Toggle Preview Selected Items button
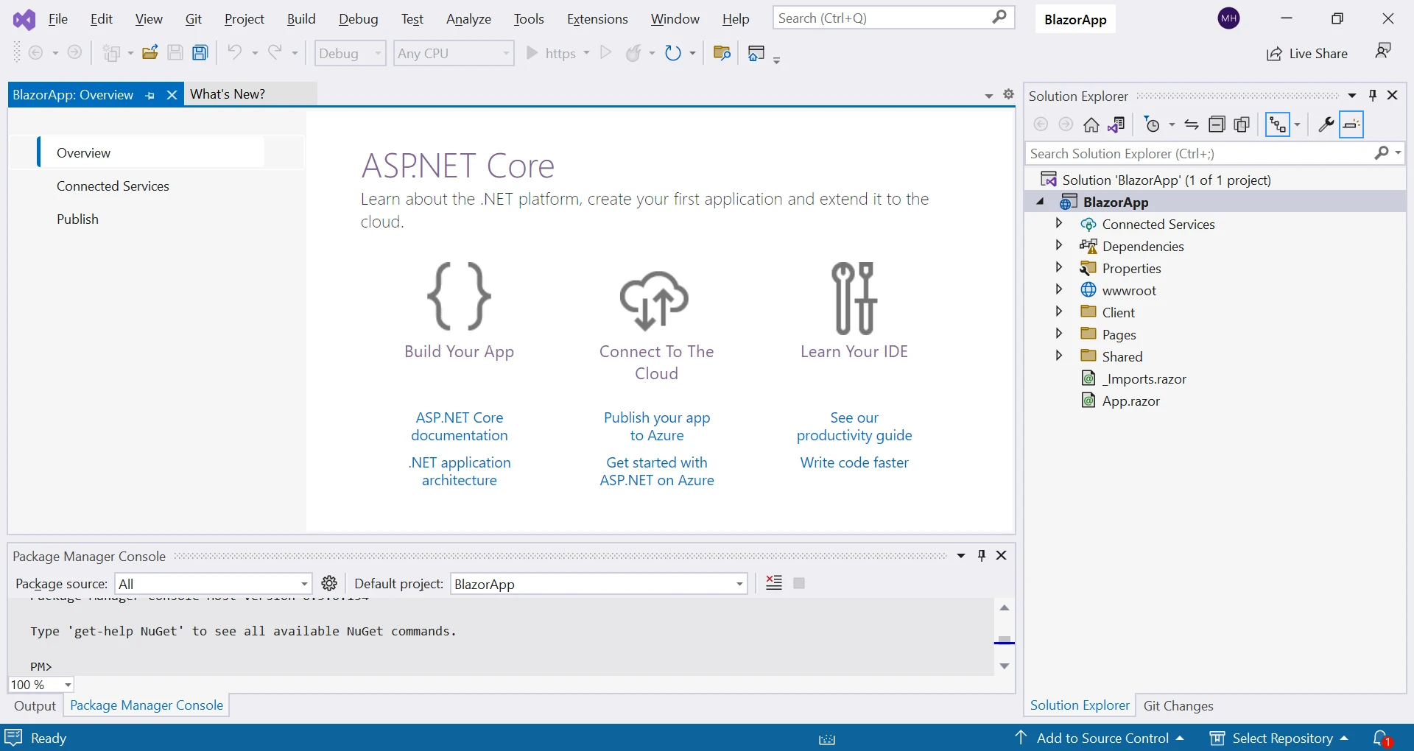The image size is (1414, 751). click(x=1351, y=124)
